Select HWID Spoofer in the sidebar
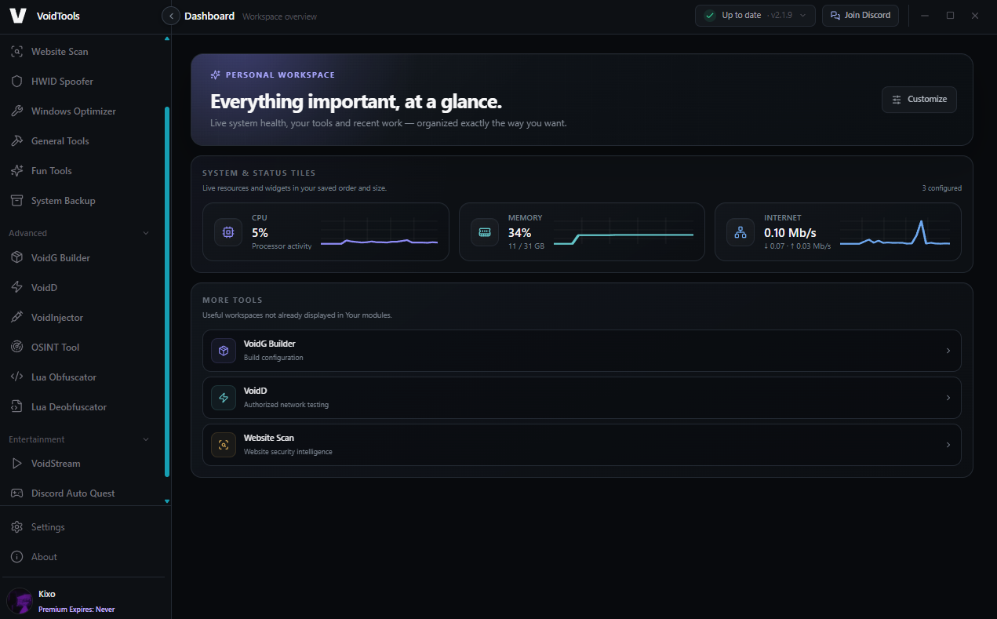Image resolution: width=997 pixels, height=619 pixels. tap(82, 82)
